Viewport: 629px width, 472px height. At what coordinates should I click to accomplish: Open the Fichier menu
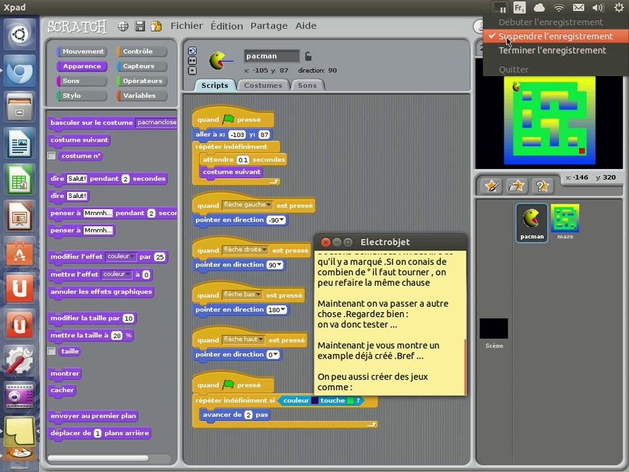coord(187,26)
